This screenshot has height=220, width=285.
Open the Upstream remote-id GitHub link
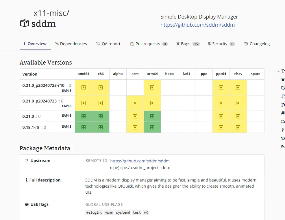click(140, 161)
